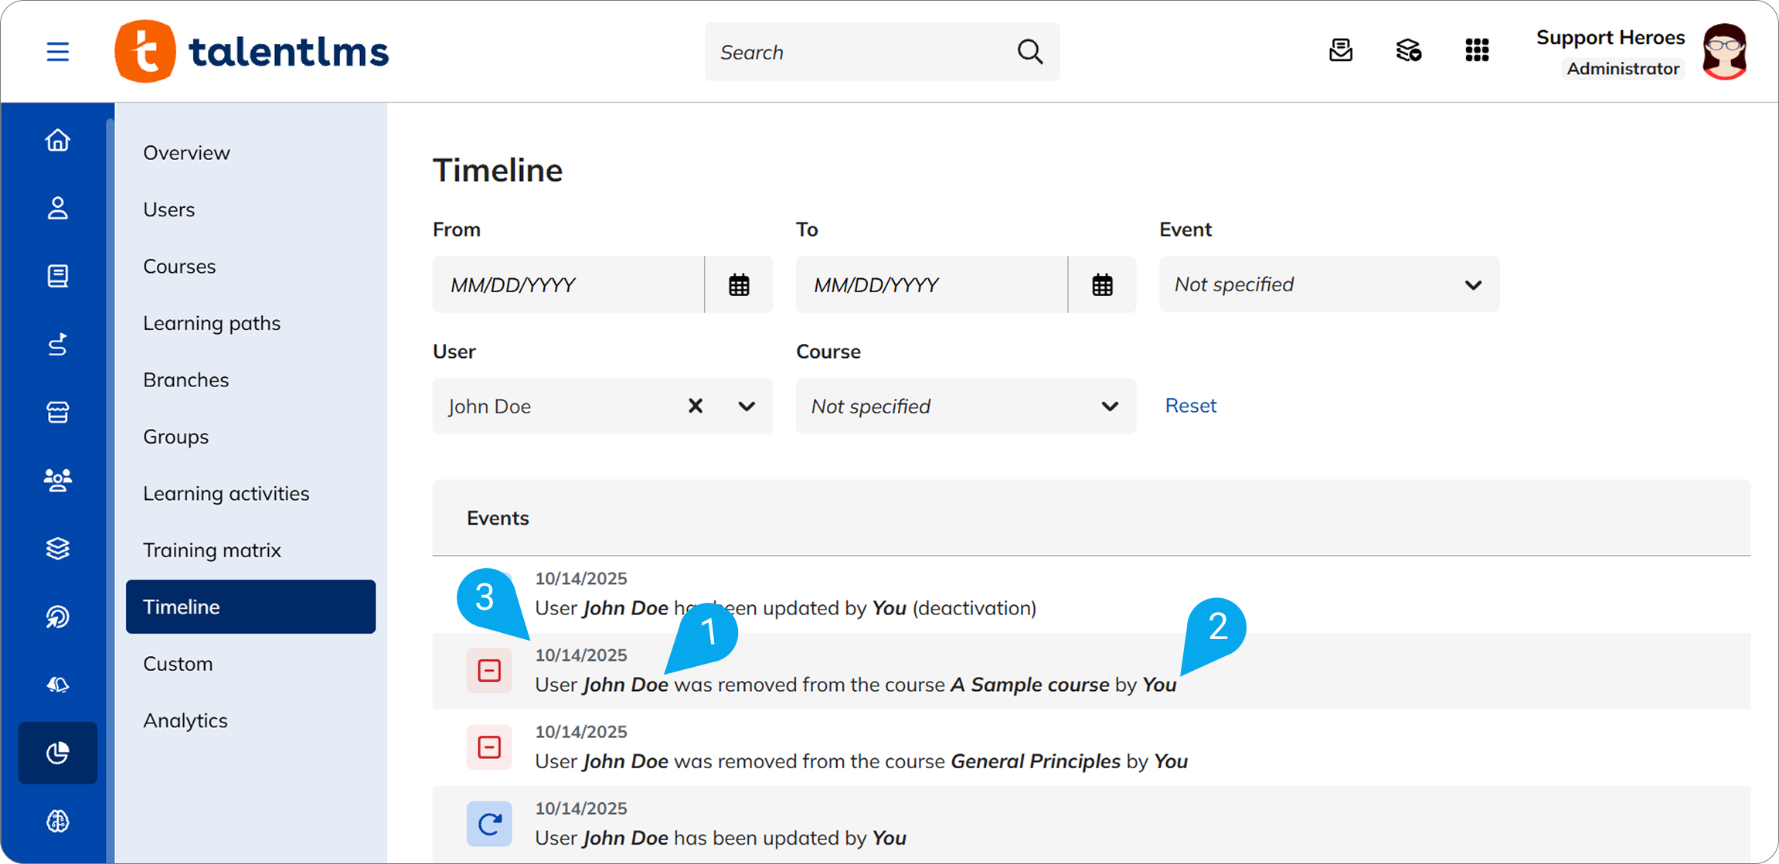This screenshot has width=1779, height=864.
Task: Select Learning paths in reports menu
Action: (x=212, y=324)
